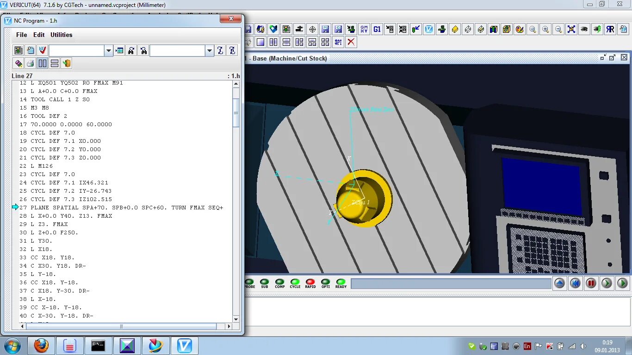632x355 pixels.
Task: Click the find forward binoculars icon
Action: pos(131,50)
